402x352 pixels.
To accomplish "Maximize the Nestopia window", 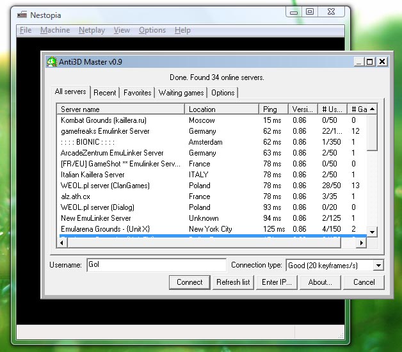I will point(310,12).
